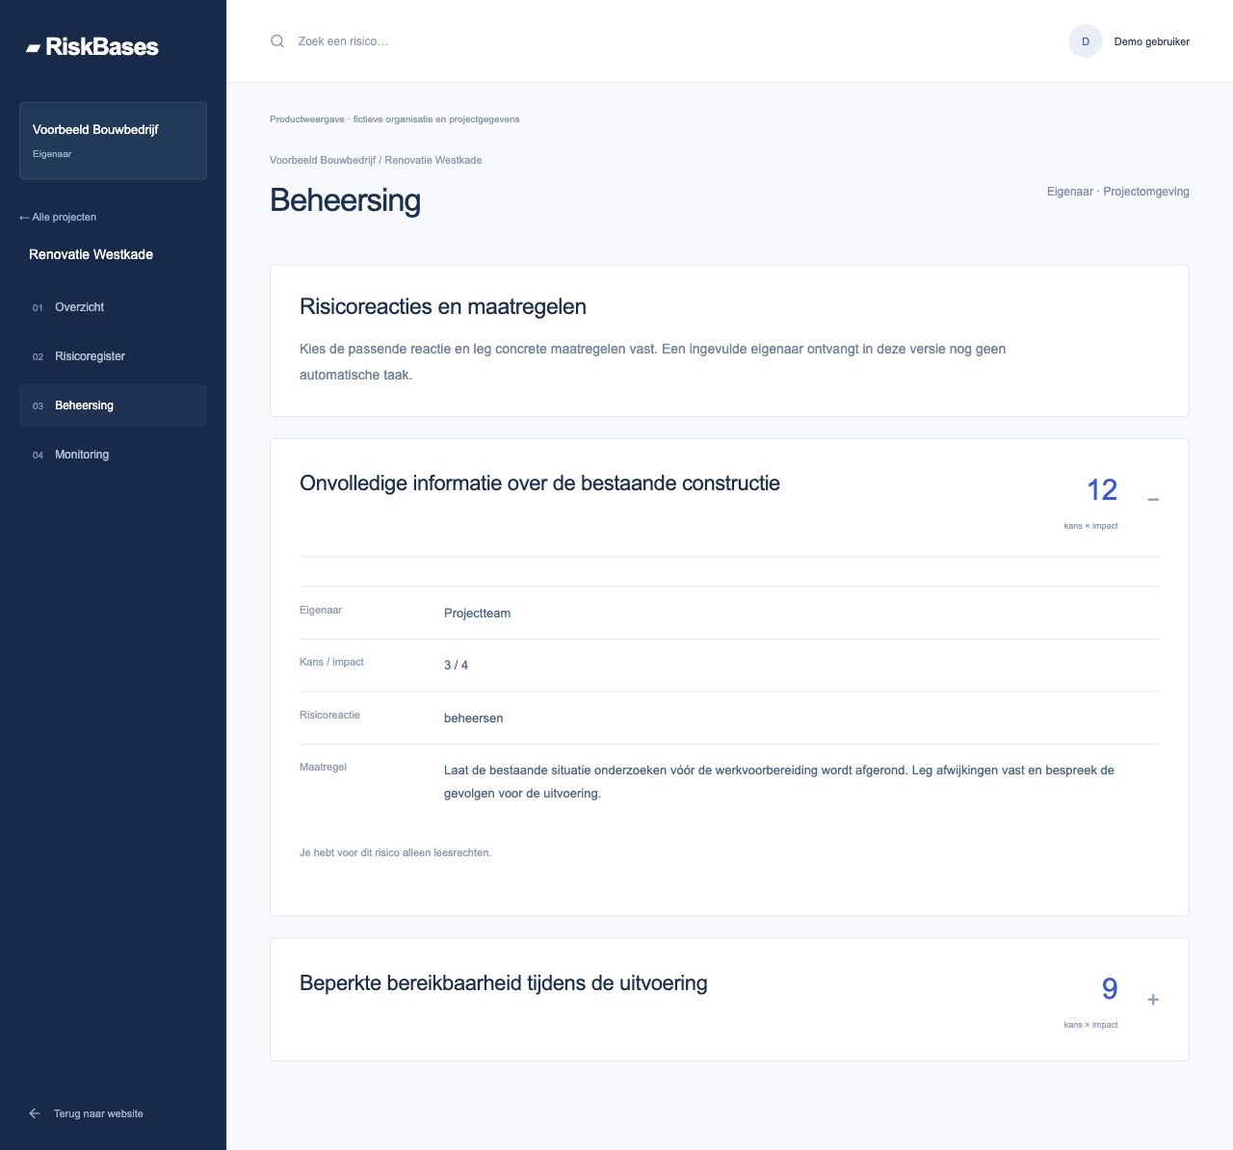The width and height of the screenshot is (1233, 1150).
Task: Click the Beperkte bereikbaarheid tijdens de uitvoering heading
Action: coord(504,983)
